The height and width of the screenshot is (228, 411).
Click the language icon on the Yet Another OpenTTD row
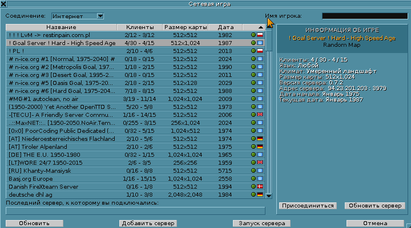[260, 107]
